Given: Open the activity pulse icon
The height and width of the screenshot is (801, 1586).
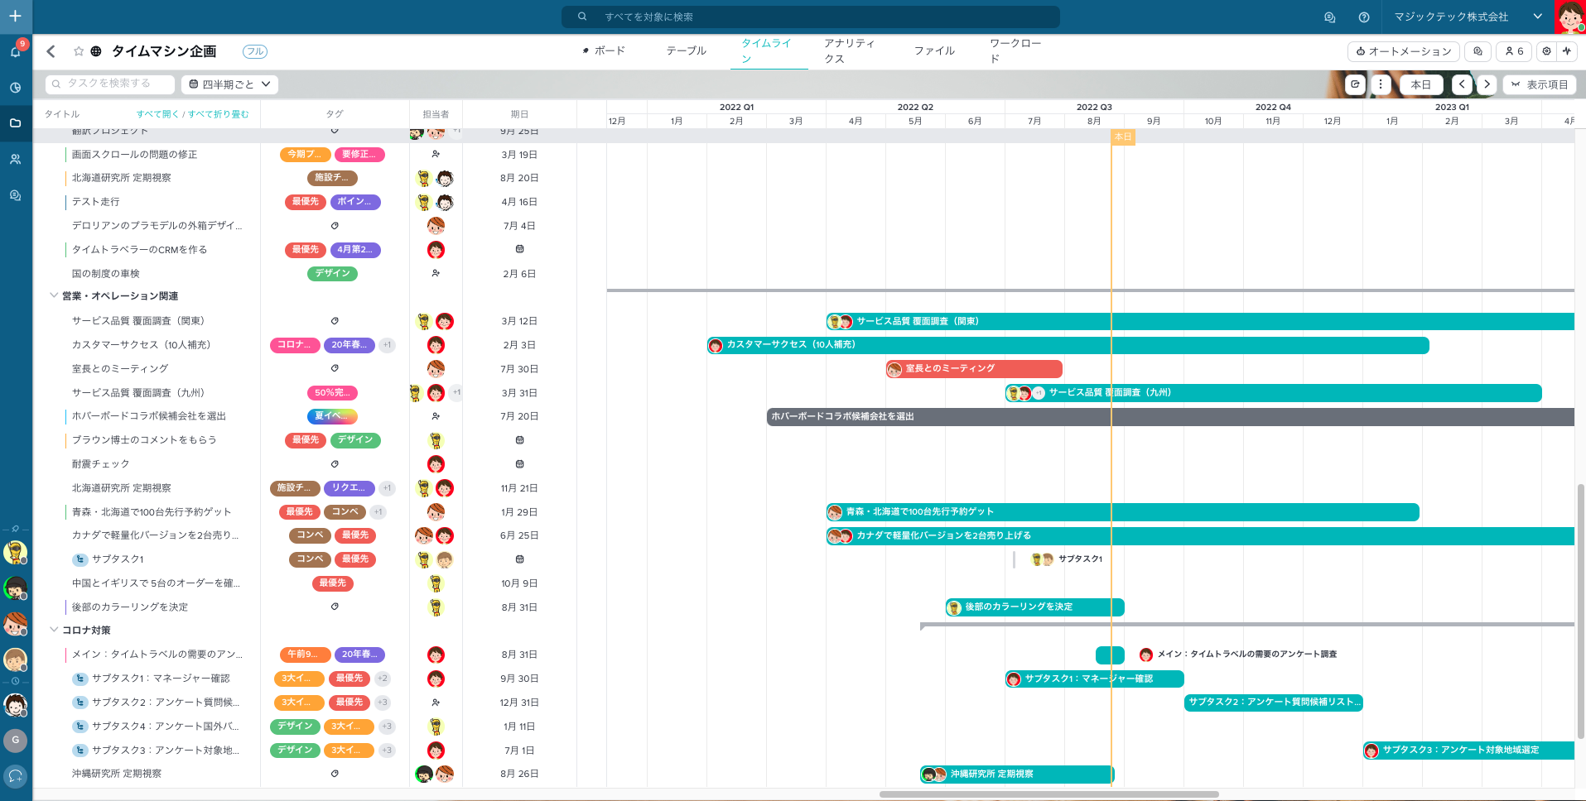Looking at the screenshot, I should pos(1567,51).
